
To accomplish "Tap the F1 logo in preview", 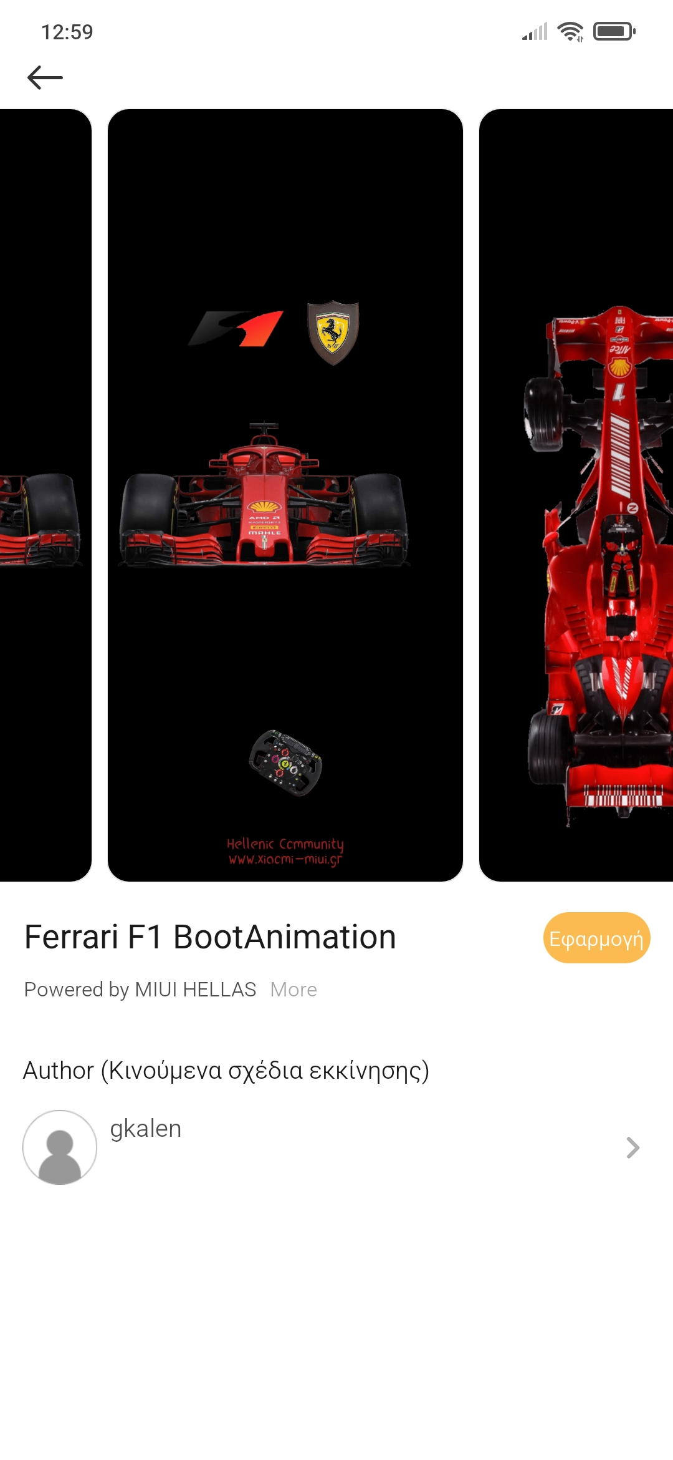I will tap(236, 328).
